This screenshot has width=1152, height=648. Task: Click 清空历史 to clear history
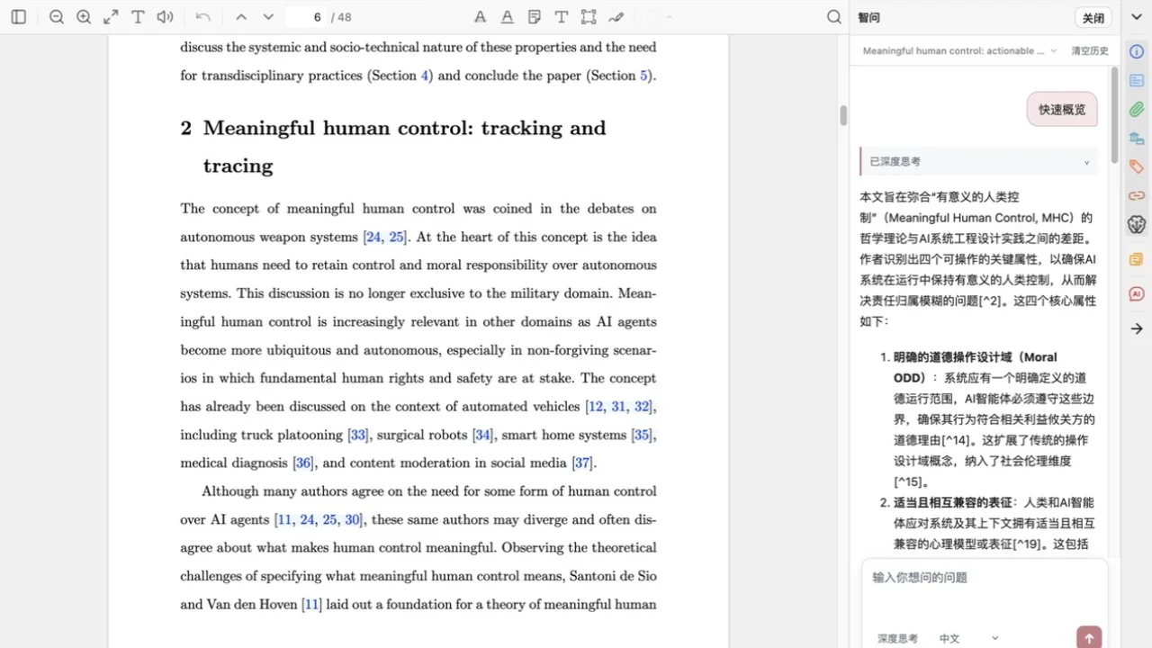point(1090,51)
